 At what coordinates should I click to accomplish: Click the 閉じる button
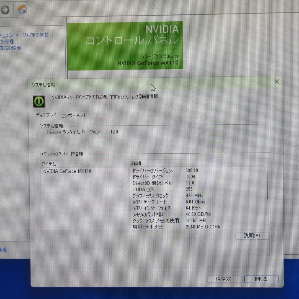(x=261, y=279)
